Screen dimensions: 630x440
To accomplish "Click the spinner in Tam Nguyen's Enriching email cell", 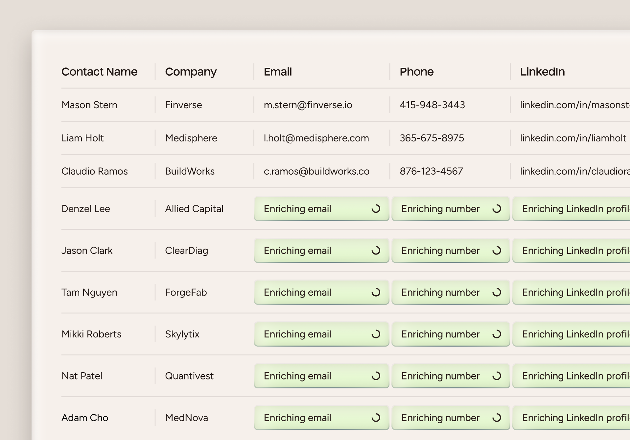I will click(376, 292).
